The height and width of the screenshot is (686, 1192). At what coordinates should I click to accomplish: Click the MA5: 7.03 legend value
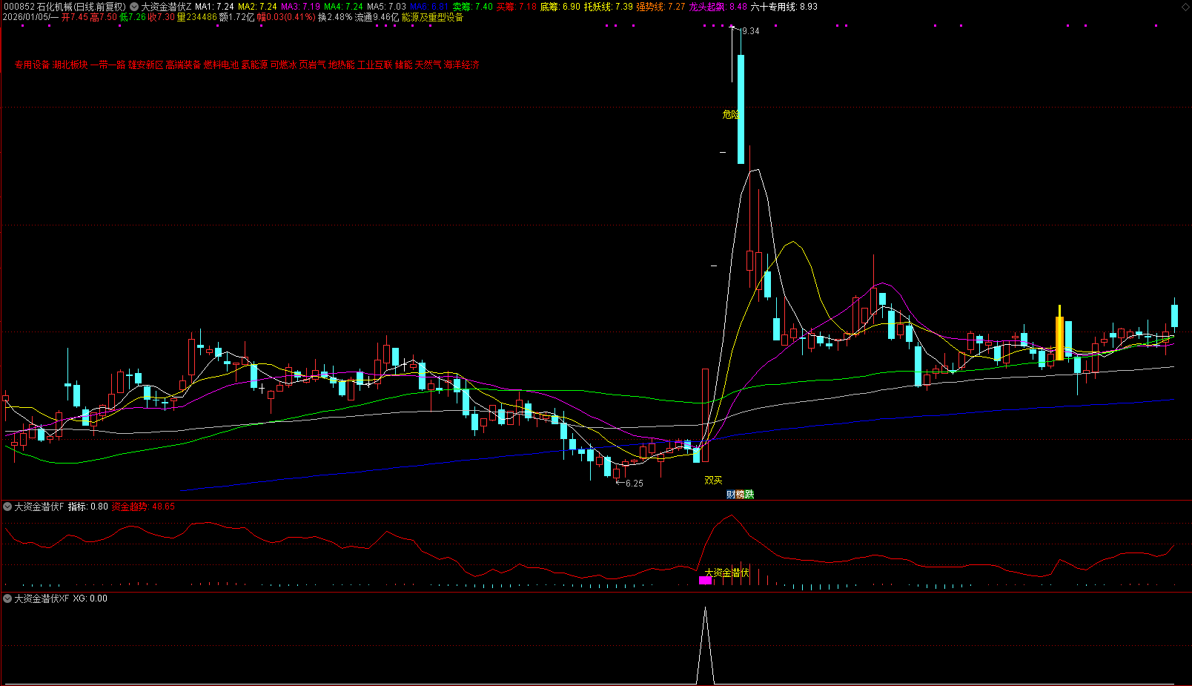(386, 7)
